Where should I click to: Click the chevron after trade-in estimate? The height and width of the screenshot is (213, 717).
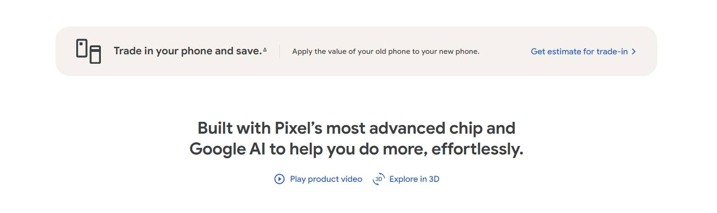[634, 51]
